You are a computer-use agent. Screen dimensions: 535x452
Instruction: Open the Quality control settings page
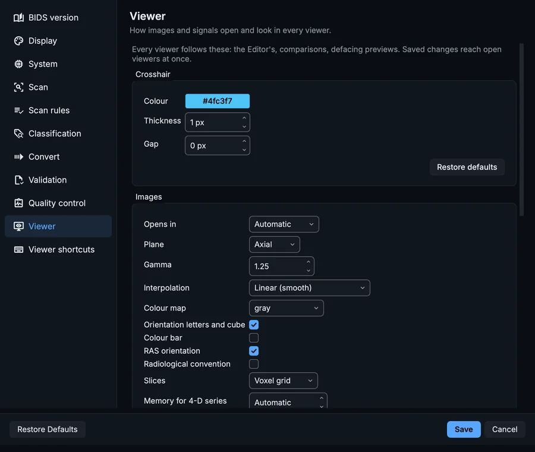pyautogui.click(x=58, y=203)
